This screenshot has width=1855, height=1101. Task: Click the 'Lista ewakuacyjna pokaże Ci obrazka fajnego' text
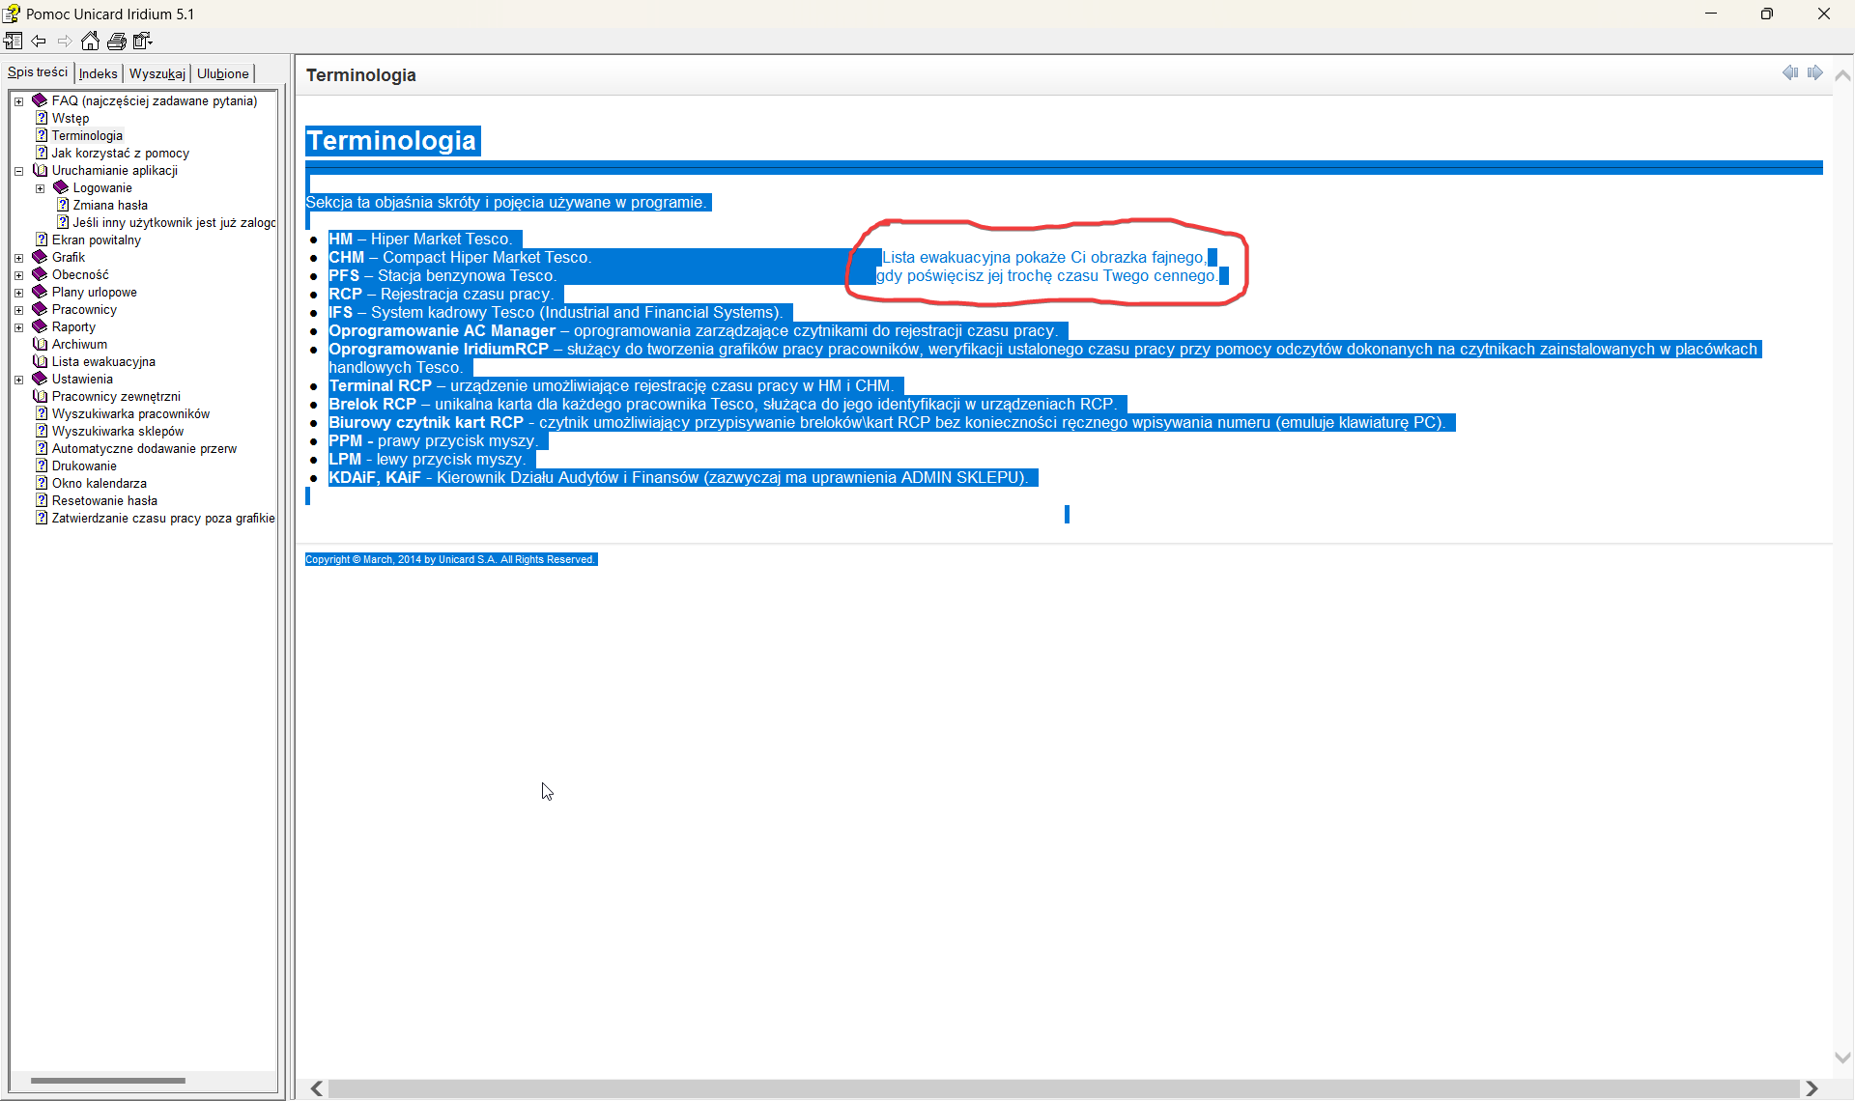[x=1044, y=258]
